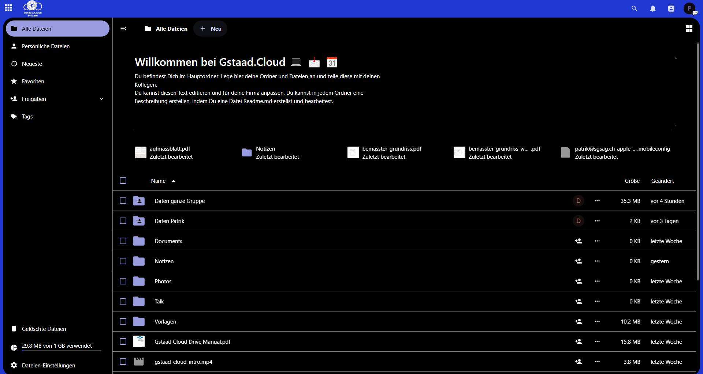703x374 pixels.
Task: Open the user avatar menu
Action: (x=689, y=8)
